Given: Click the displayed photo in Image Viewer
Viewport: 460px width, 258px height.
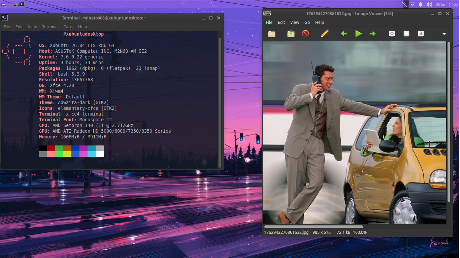Looking at the screenshot, I should click(x=355, y=132).
